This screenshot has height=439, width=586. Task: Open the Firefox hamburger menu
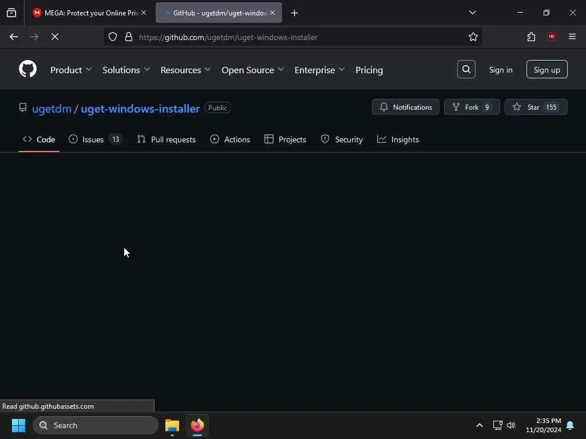point(572,37)
